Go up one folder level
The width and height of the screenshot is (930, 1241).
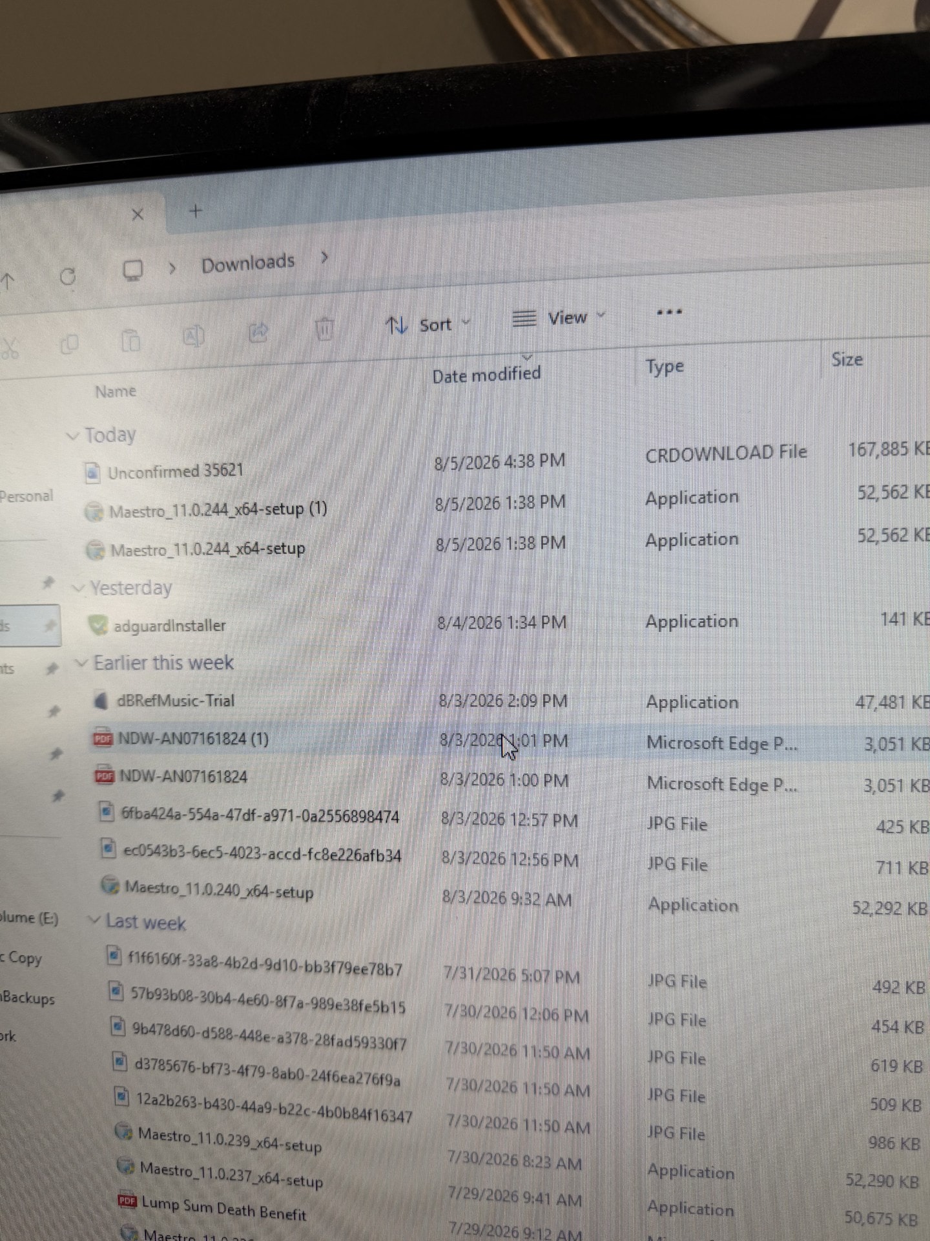tap(8, 280)
